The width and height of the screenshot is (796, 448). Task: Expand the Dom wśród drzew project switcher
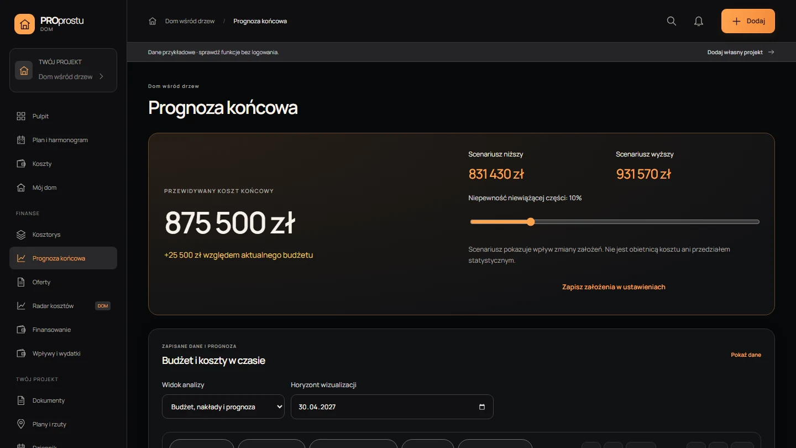(63, 70)
